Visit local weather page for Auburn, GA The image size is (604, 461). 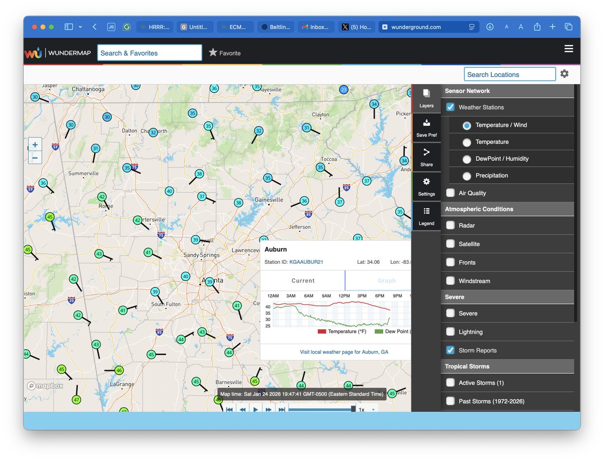pyautogui.click(x=344, y=352)
